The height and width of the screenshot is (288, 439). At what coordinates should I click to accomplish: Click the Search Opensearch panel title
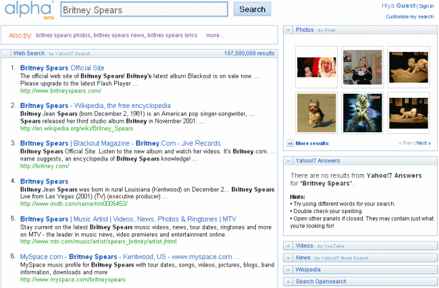[321, 281]
